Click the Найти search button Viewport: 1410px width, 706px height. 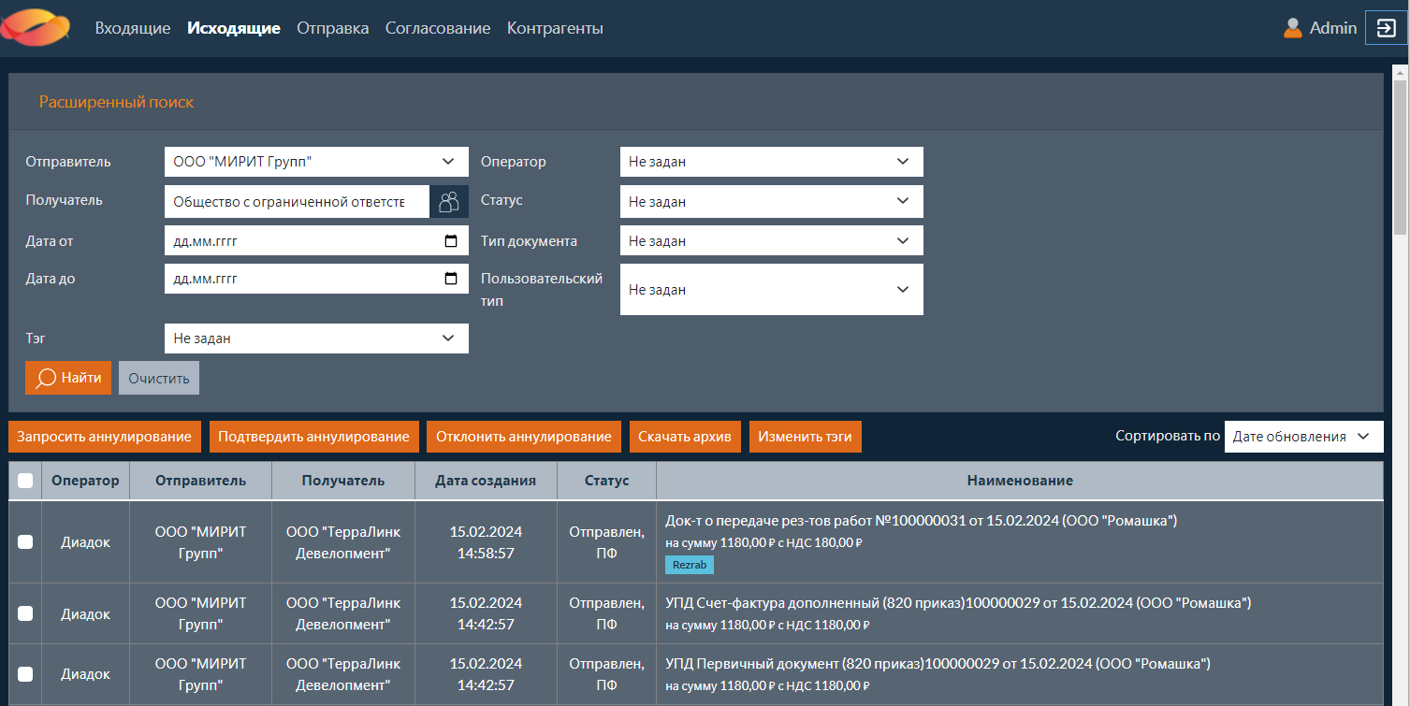[68, 378]
